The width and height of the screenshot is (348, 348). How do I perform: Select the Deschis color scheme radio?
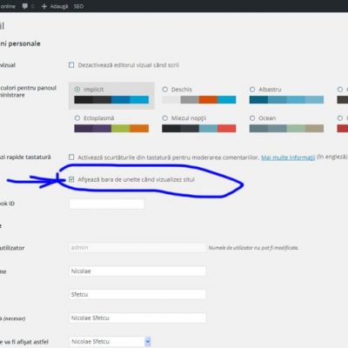[x=165, y=90]
